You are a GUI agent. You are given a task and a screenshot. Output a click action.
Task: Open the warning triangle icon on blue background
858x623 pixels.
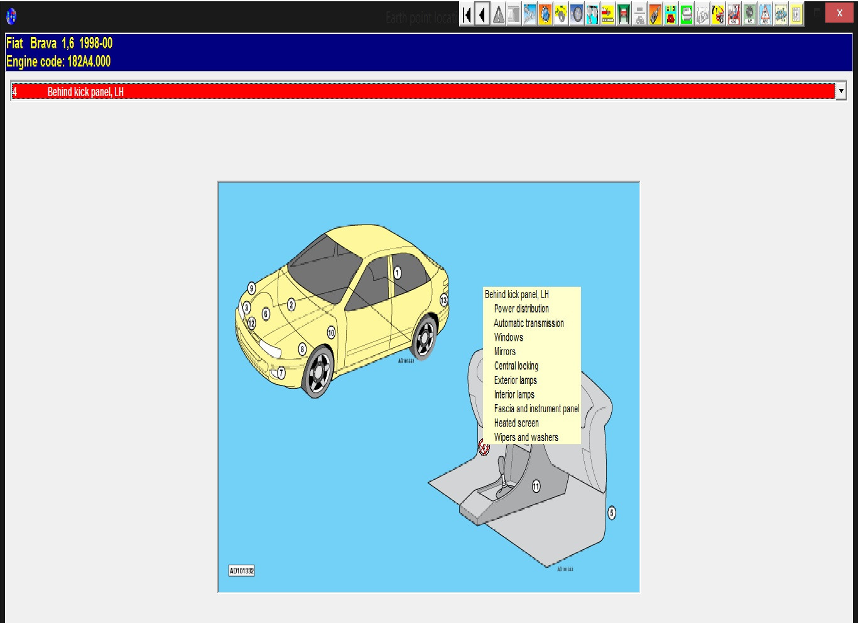pyautogui.click(x=765, y=14)
